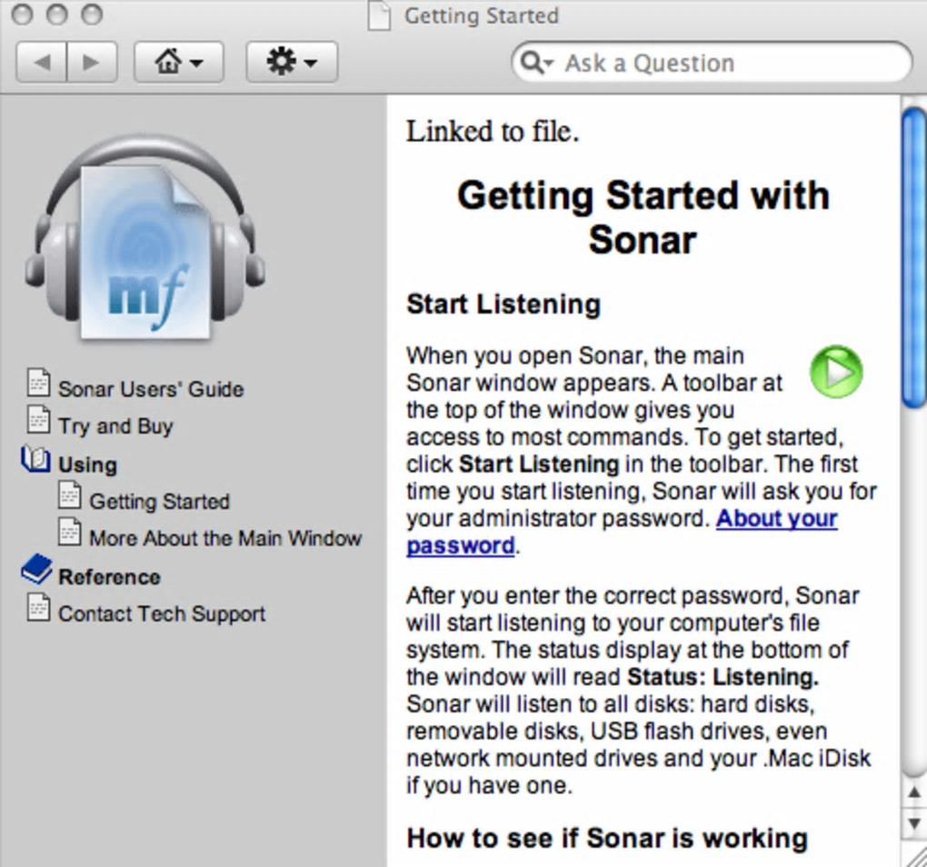Click the scroll up arrow

pyautogui.click(x=914, y=792)
